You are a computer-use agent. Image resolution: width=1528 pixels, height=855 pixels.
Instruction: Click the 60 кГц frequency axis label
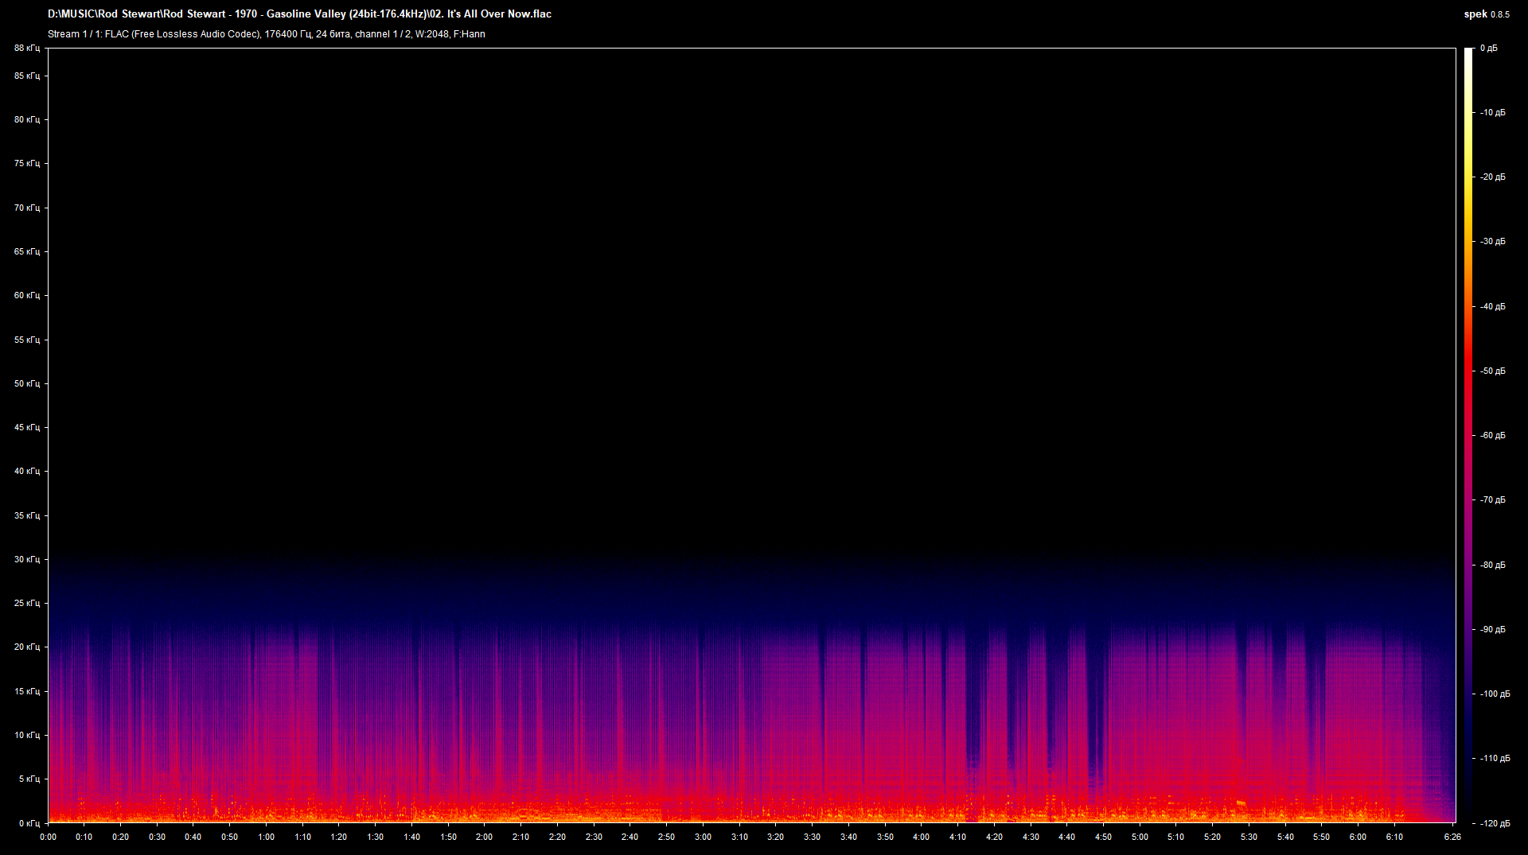(27, 295)
